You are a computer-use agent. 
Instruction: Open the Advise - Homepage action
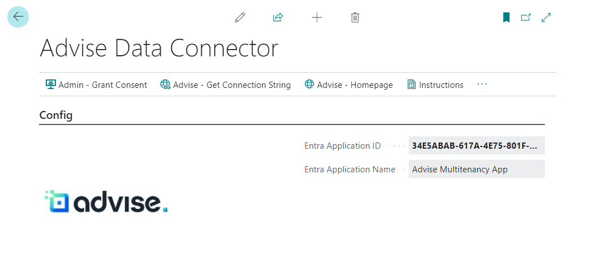click(x=348, y=85)
